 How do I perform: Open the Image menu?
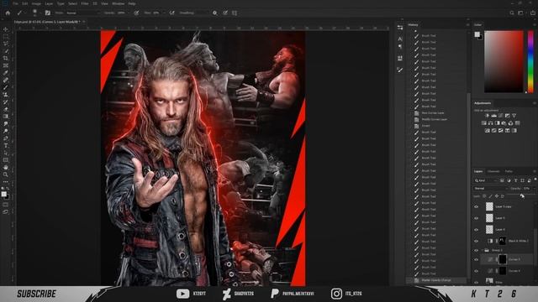click(36, 3)
